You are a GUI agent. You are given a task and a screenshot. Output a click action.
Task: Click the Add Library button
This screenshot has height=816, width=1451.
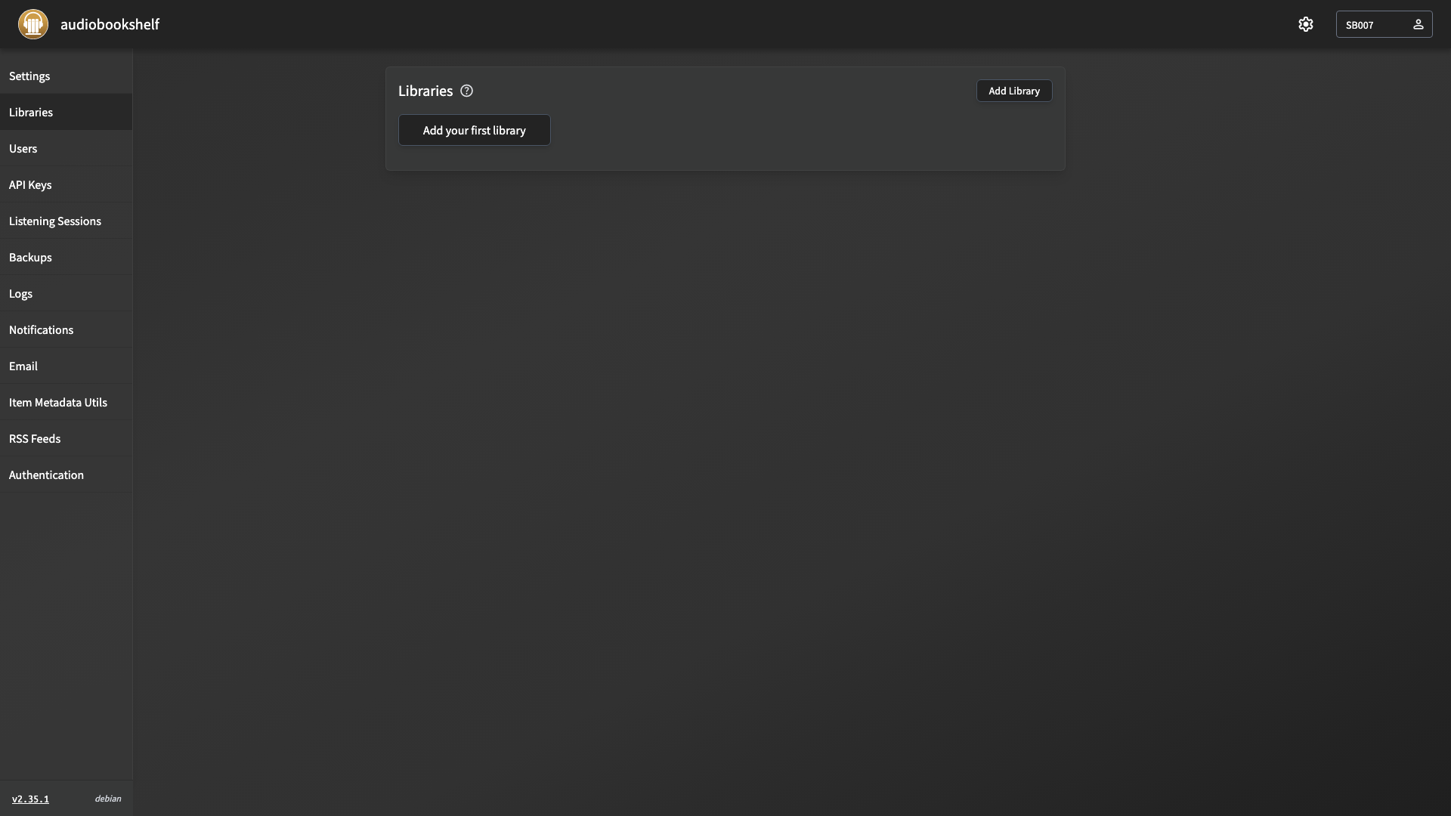pos(1014,91)
